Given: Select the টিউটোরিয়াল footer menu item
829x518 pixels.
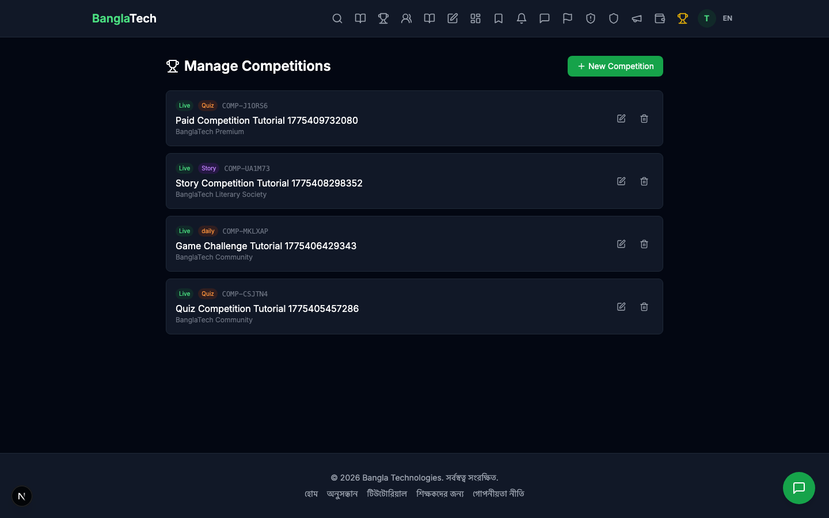Looking at the screenshot, I should coord(387,494).
